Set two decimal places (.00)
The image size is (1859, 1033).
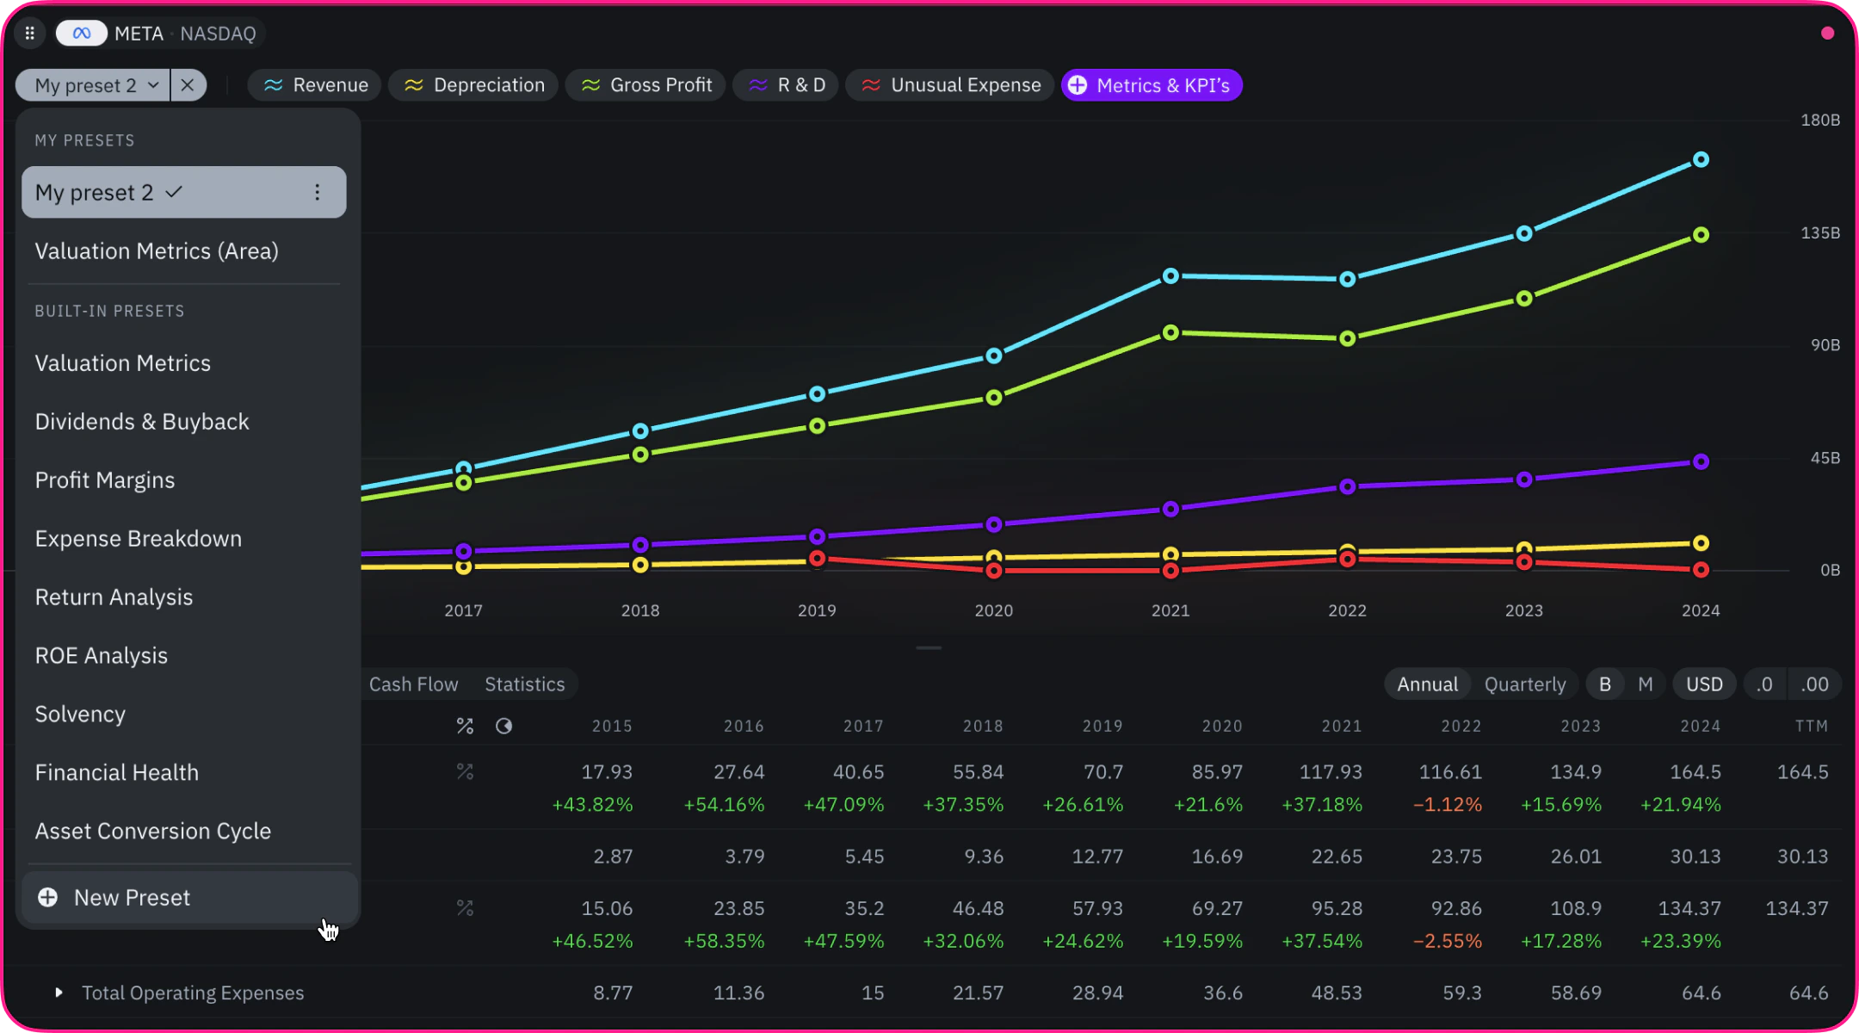[1814, 684]
